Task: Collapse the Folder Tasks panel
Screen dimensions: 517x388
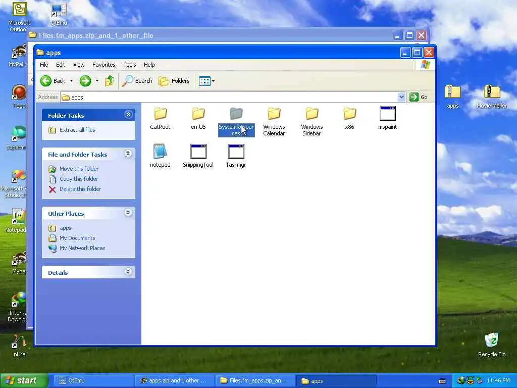Action: [x=128, y=115]
